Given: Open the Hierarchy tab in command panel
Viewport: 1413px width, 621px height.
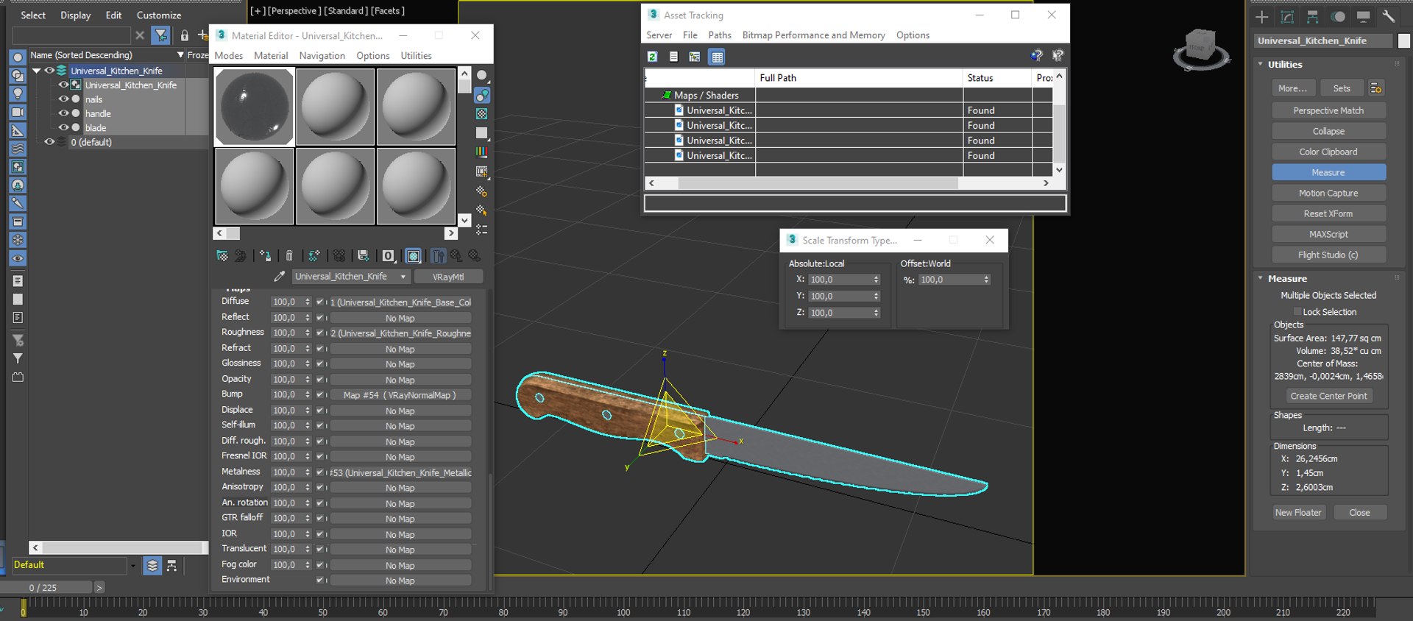Looking at the screenshot, I should [1312, 17].
